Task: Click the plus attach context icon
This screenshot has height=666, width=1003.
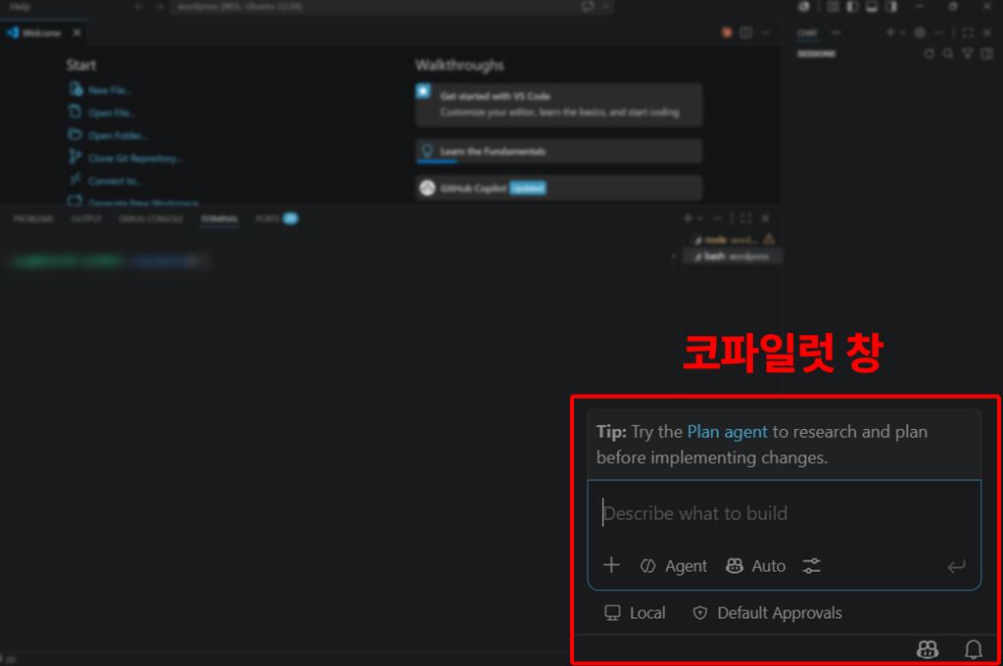Action: pyautogui.click(x=611, y=565)
